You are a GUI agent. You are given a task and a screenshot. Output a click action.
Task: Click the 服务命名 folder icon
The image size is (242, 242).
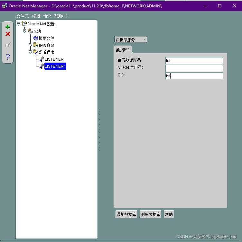point(36,45)
